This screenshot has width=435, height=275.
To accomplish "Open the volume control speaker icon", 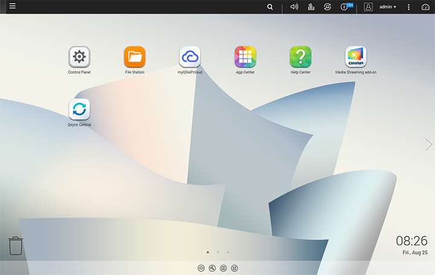I will point(294,7).
